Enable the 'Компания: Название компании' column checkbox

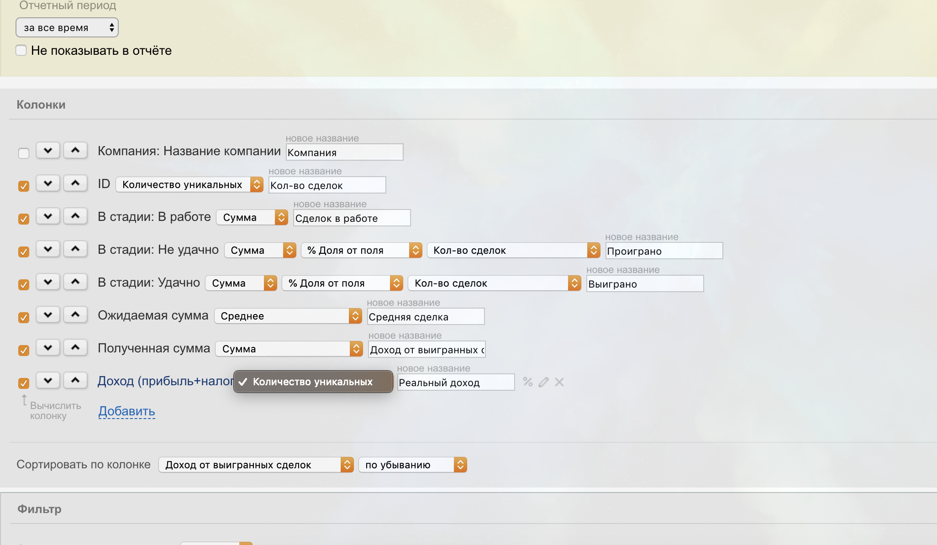24,153
